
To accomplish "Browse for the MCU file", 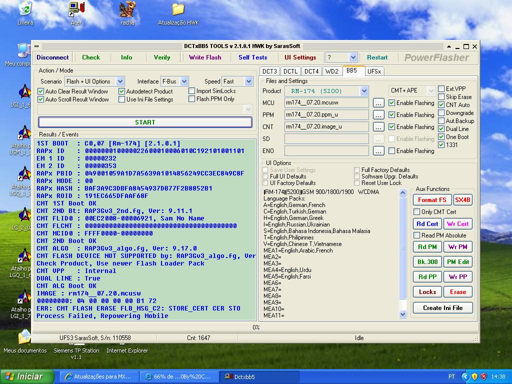I will coord(378,103).
